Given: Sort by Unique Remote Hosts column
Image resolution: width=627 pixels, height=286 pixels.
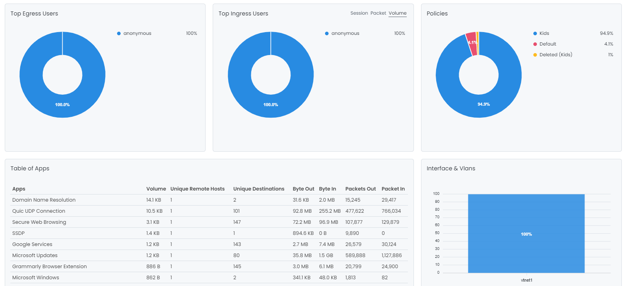Looking at the screenshot, I should point(197,189).
